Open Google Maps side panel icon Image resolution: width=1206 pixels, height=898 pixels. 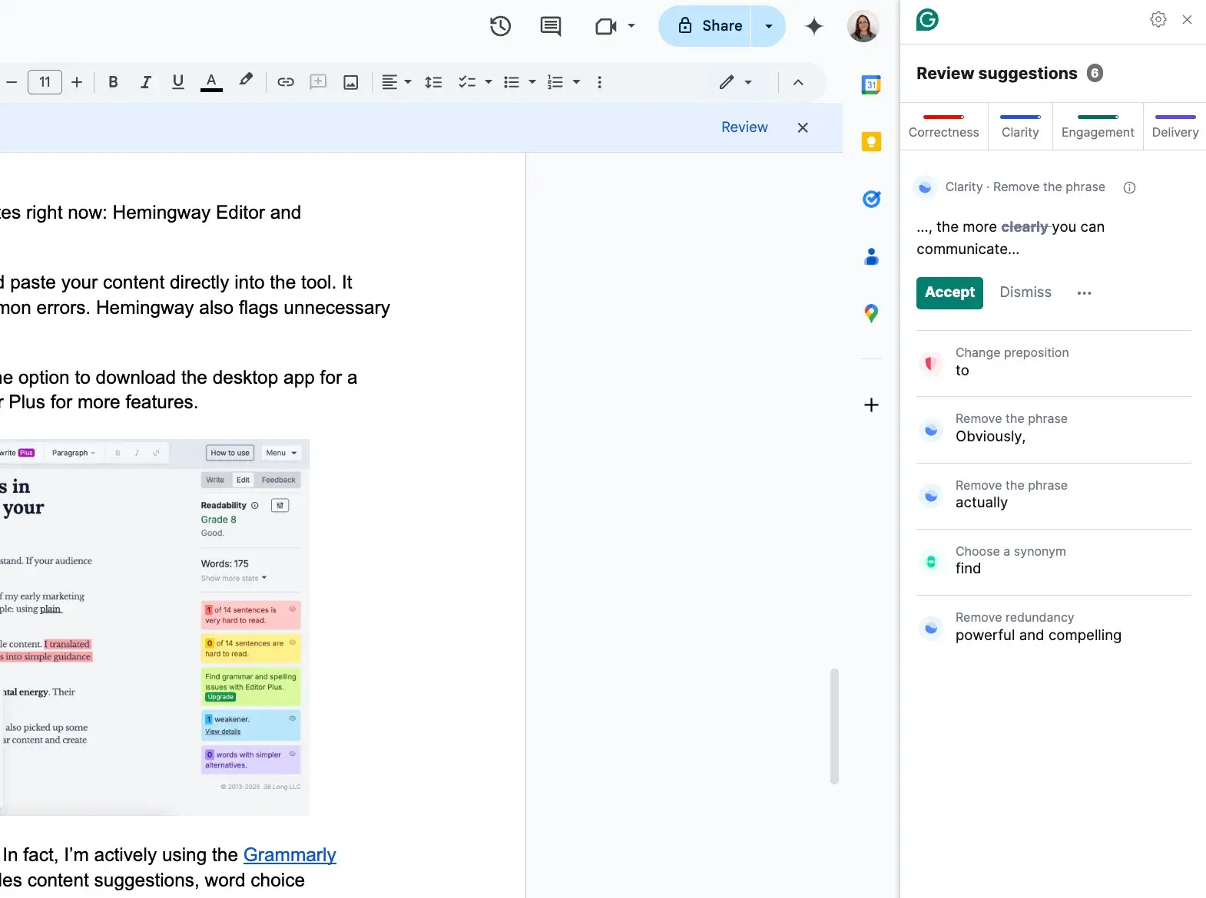tap(871, 313)
